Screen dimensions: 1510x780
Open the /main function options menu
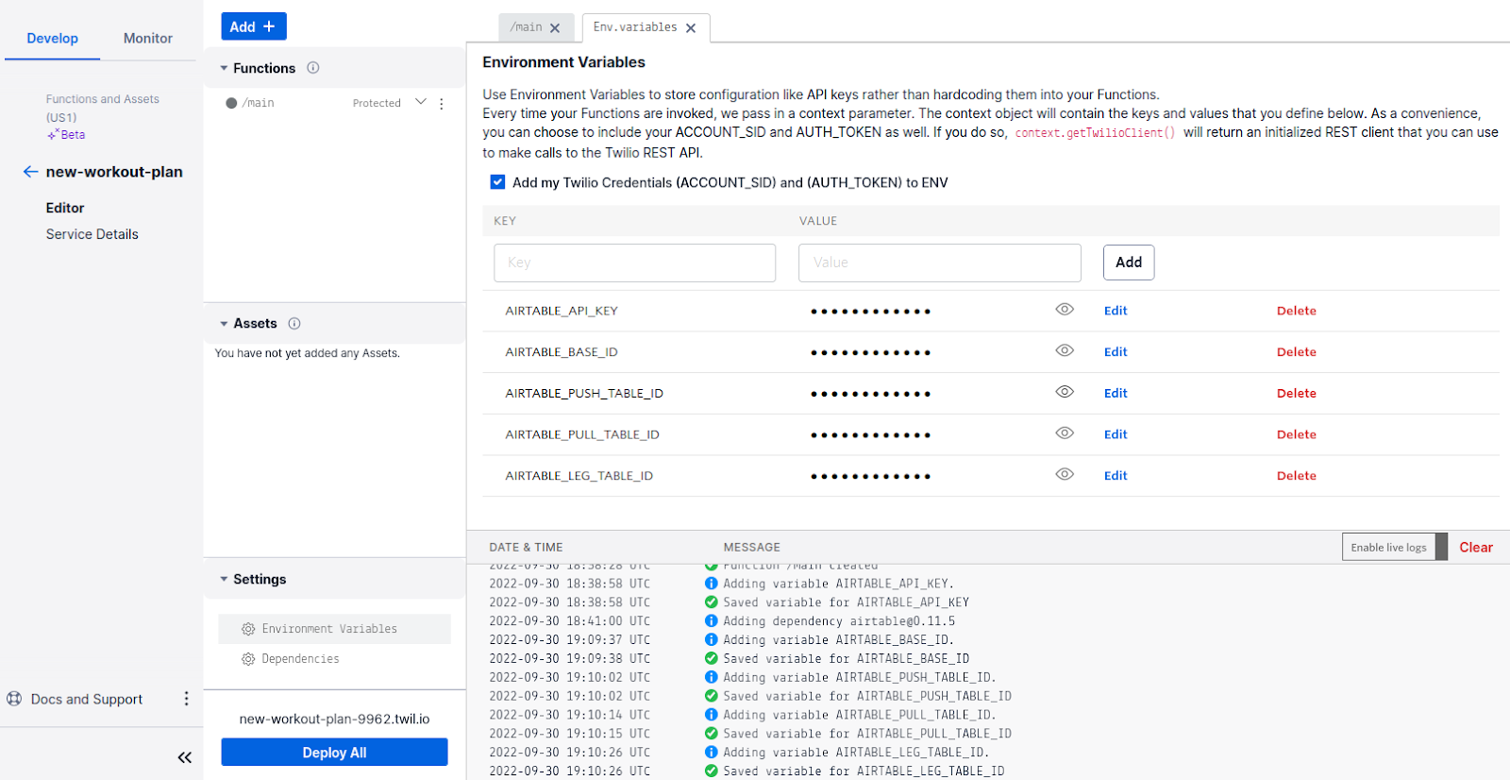(442, 103)
